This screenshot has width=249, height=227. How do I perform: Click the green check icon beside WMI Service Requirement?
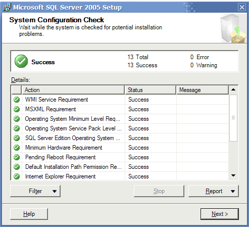point(17,100)
